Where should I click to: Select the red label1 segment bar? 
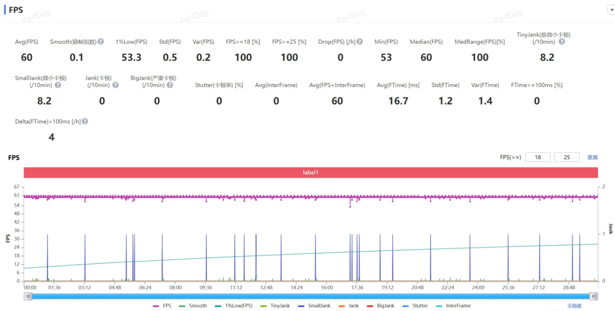(311, 172)
